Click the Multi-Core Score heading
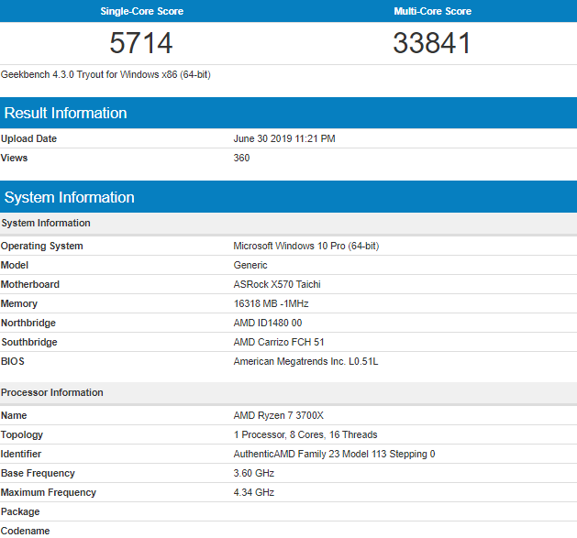 [431, 11]
